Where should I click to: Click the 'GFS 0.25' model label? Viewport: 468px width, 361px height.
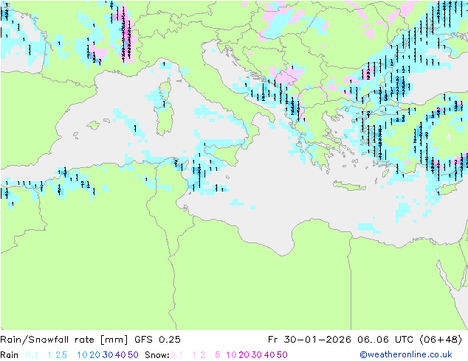157,340
